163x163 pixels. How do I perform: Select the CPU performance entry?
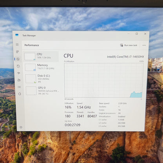(x=41, y=56)
